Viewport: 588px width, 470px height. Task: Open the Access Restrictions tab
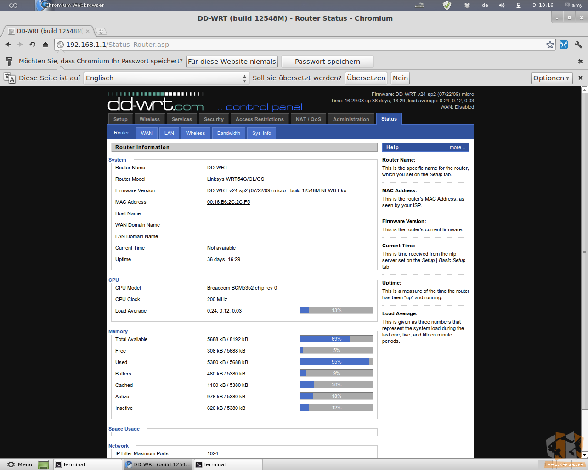[x=260, y=119]
